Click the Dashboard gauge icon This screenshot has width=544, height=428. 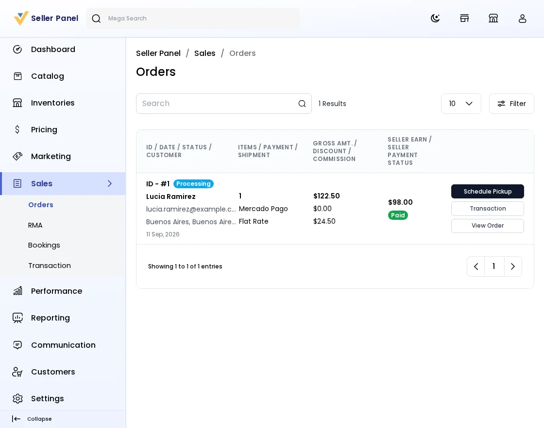tap(17, 49)
